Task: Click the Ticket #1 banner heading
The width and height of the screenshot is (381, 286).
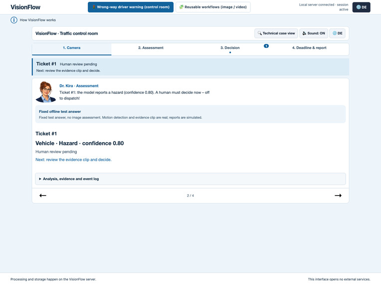Action: click(46, 64)
